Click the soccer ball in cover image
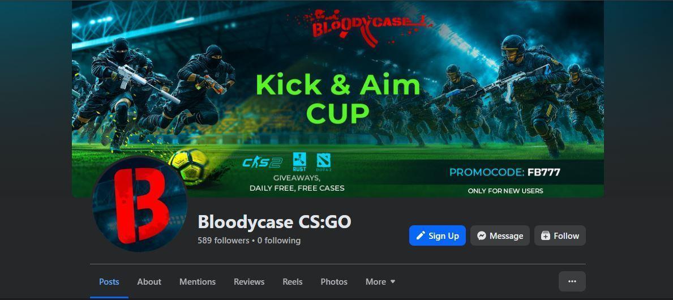Screen dimensions: 673x300 [188, 165]
